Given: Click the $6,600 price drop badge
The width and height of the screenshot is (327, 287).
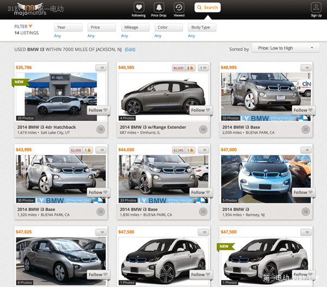Looking at the screenshot, I should pyautogui.click(x=179, y=68).
